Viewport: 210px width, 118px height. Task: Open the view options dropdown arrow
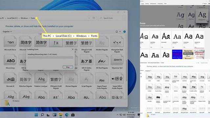tap(120, 31)
